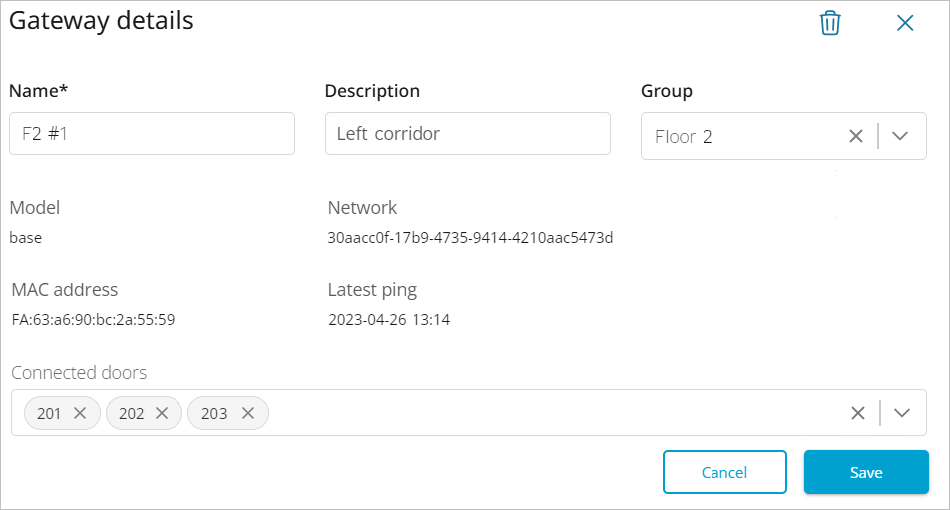Remove door 202 from connected doors
The width and height of the screenshot is (950, 510).
162,413
